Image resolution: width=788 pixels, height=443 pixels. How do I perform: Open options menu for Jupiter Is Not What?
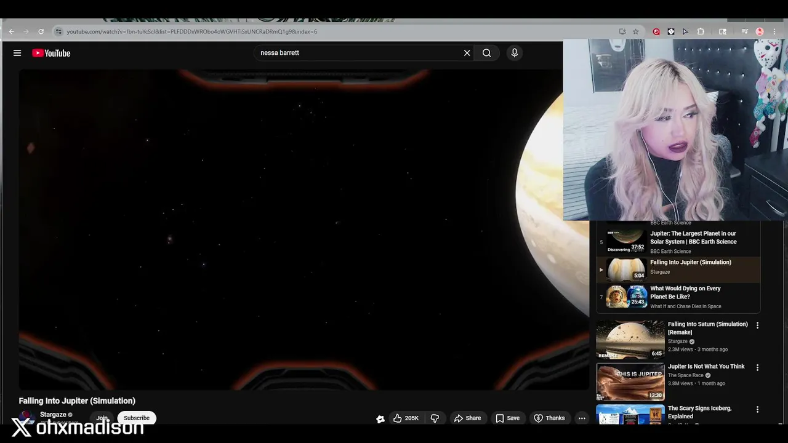(757, 367)
